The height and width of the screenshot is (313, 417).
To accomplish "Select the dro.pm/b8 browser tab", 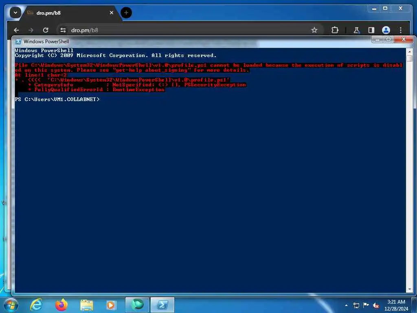I will 69,13.
